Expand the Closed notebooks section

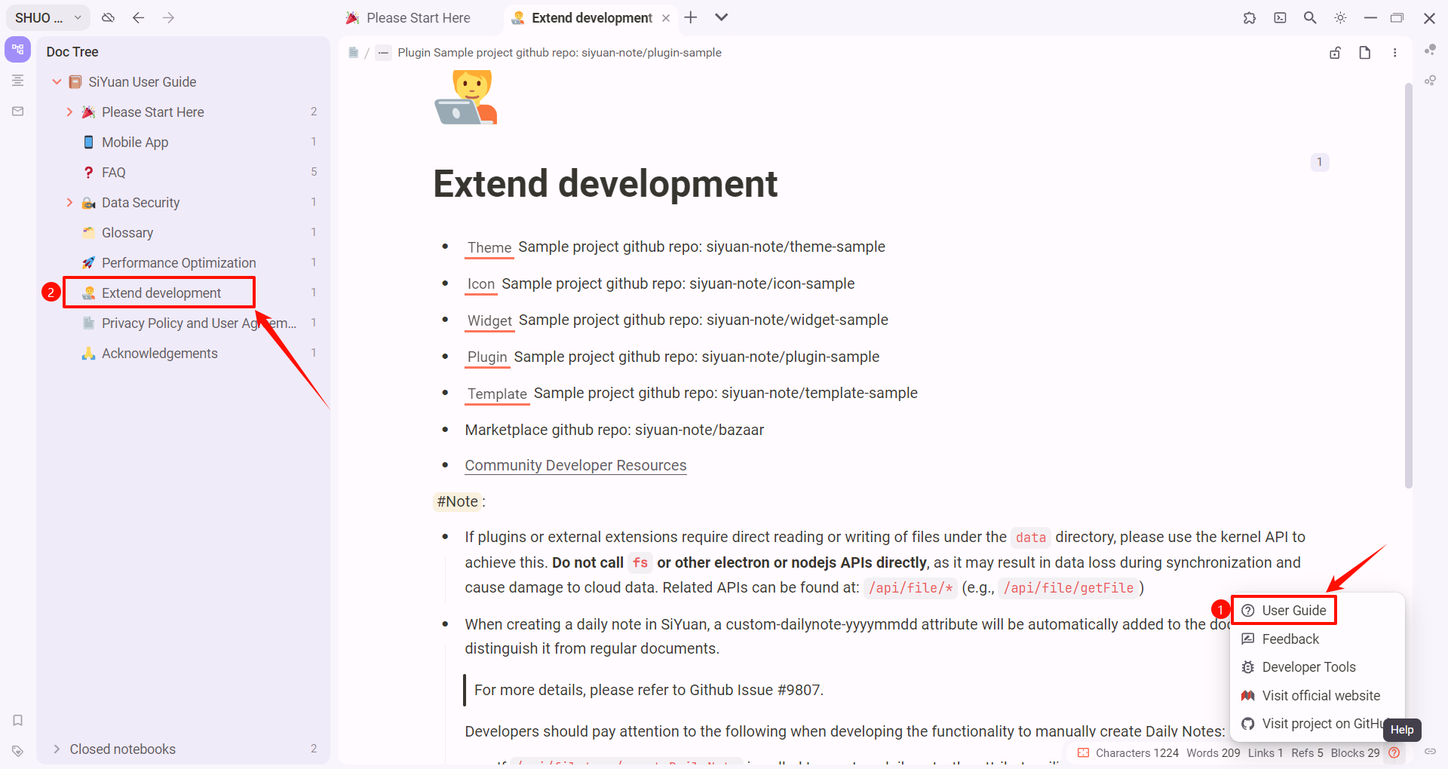pos(57,749)
